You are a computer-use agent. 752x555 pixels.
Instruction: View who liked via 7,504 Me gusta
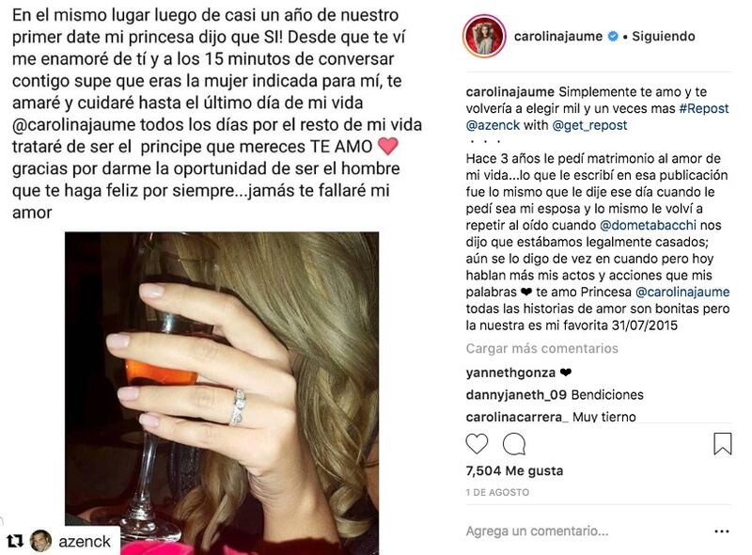point(514,470)
